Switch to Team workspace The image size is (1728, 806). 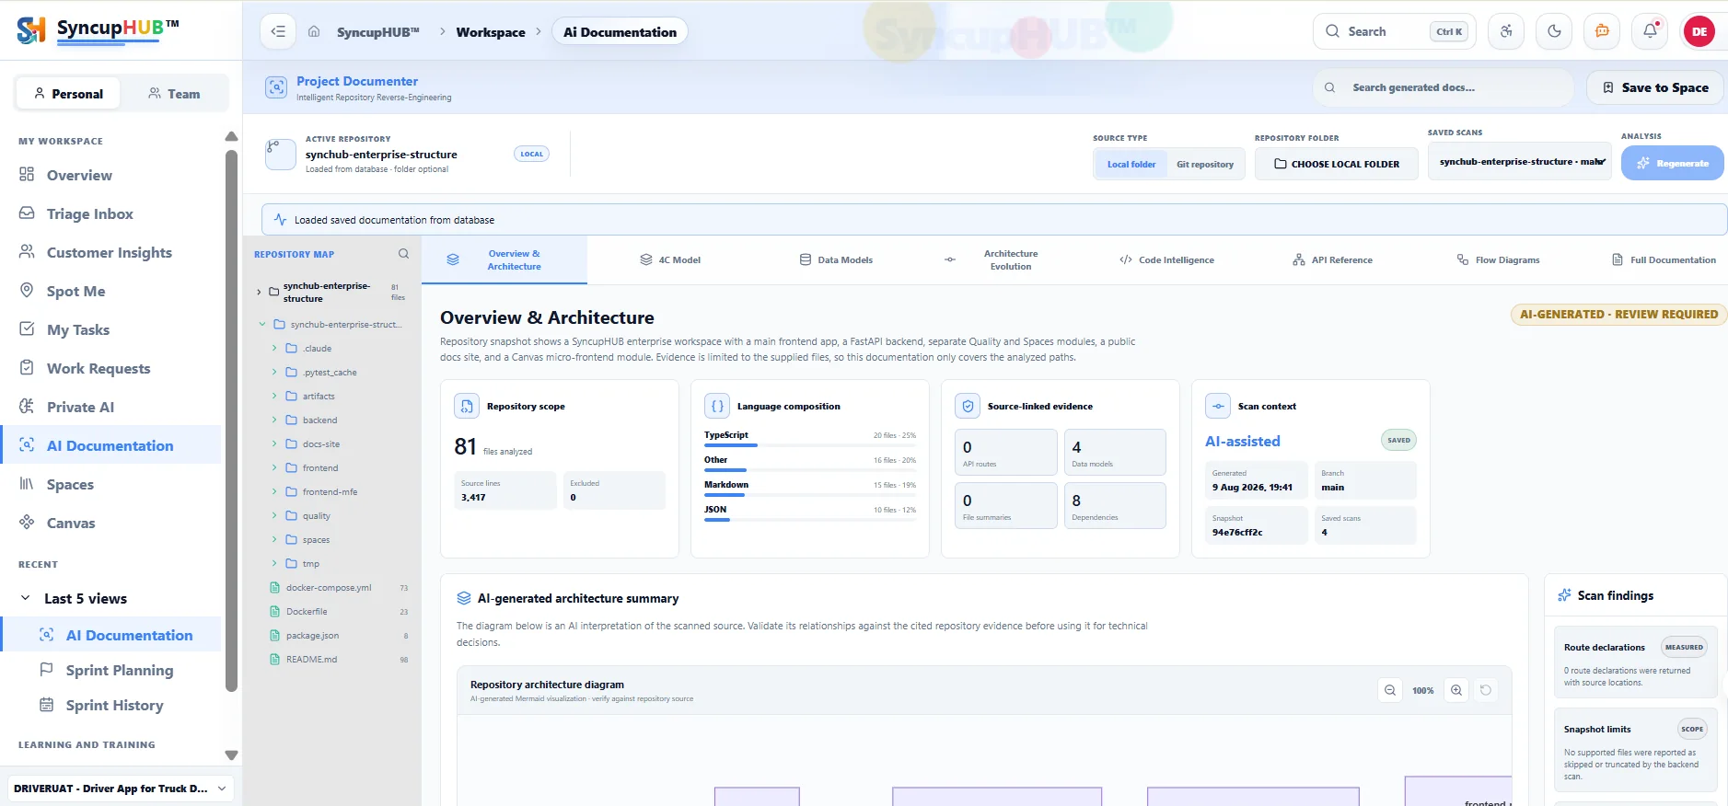coord(174,93)
